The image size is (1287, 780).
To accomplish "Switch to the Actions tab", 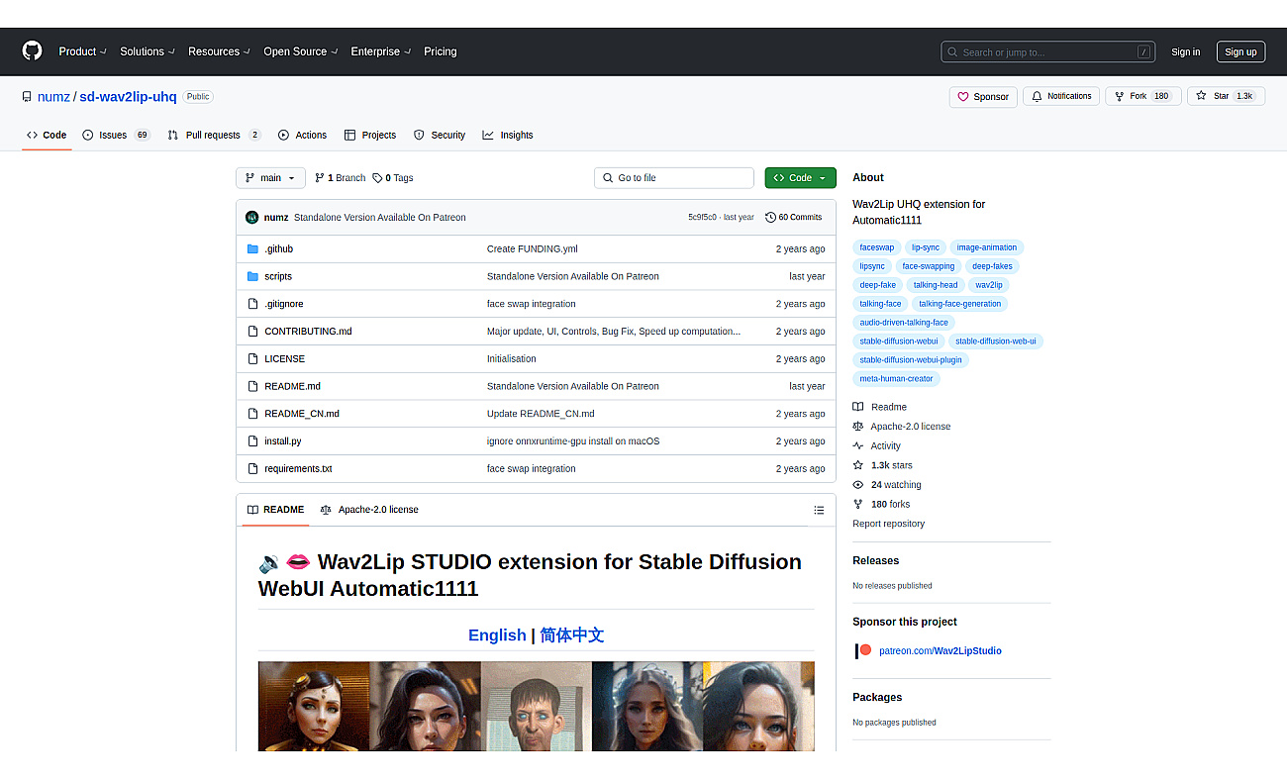I will (x=302, y=135).
